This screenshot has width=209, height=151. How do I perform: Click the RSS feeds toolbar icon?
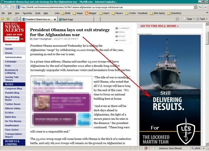click(x=177, y=19)
